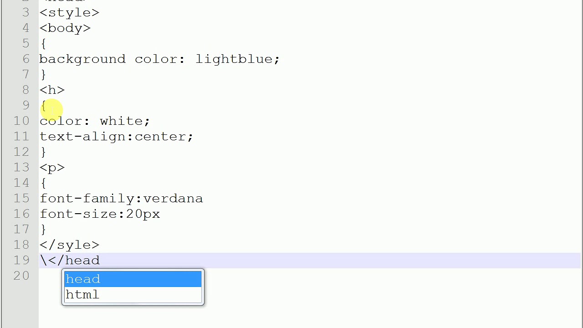Click line number 10 in the gutter
Viewport: 583px width, 328px height.
pos(21,121)
